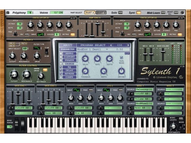Open the Phaser effect tab
The width and height of the screenshot is (191, 143).
point(70,60)
